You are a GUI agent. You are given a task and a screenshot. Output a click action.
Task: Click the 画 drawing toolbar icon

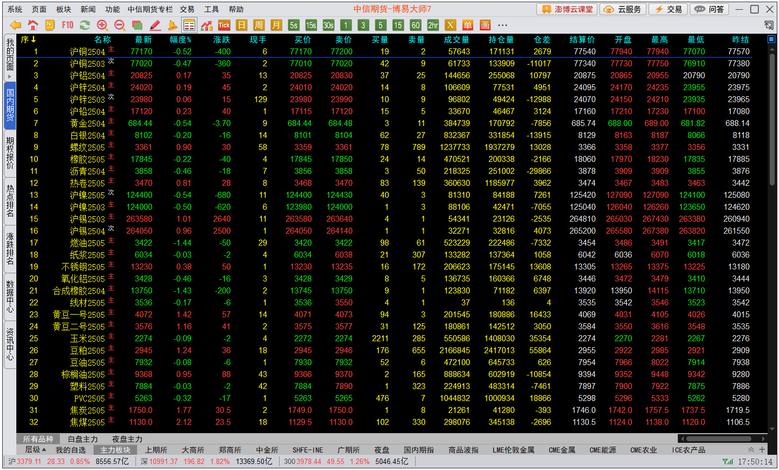point(485,25)
